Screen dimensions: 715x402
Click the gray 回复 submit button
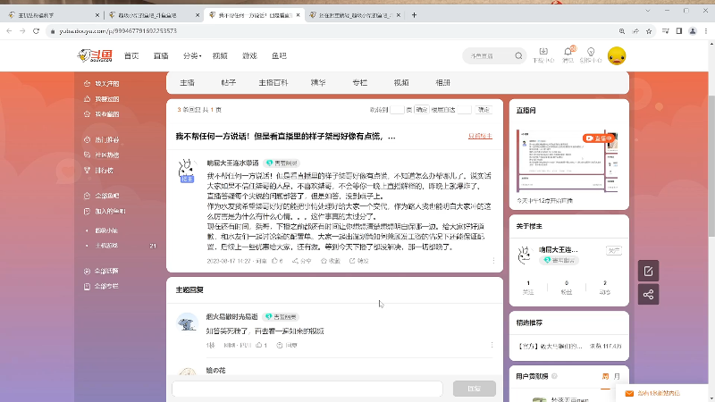pyautogui.click(x=475, y=389)
